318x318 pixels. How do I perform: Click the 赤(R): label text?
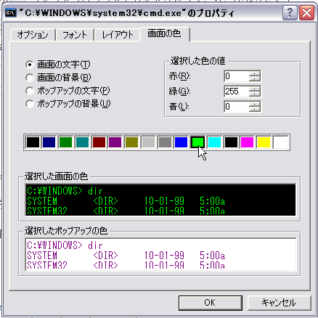pos(180,76)
